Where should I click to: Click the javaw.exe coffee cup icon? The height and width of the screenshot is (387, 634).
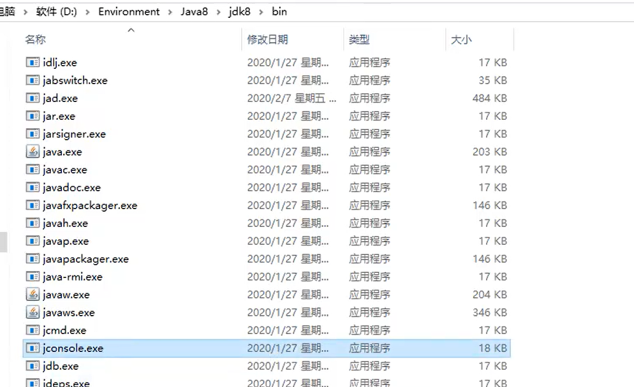(x=33, y=295)
